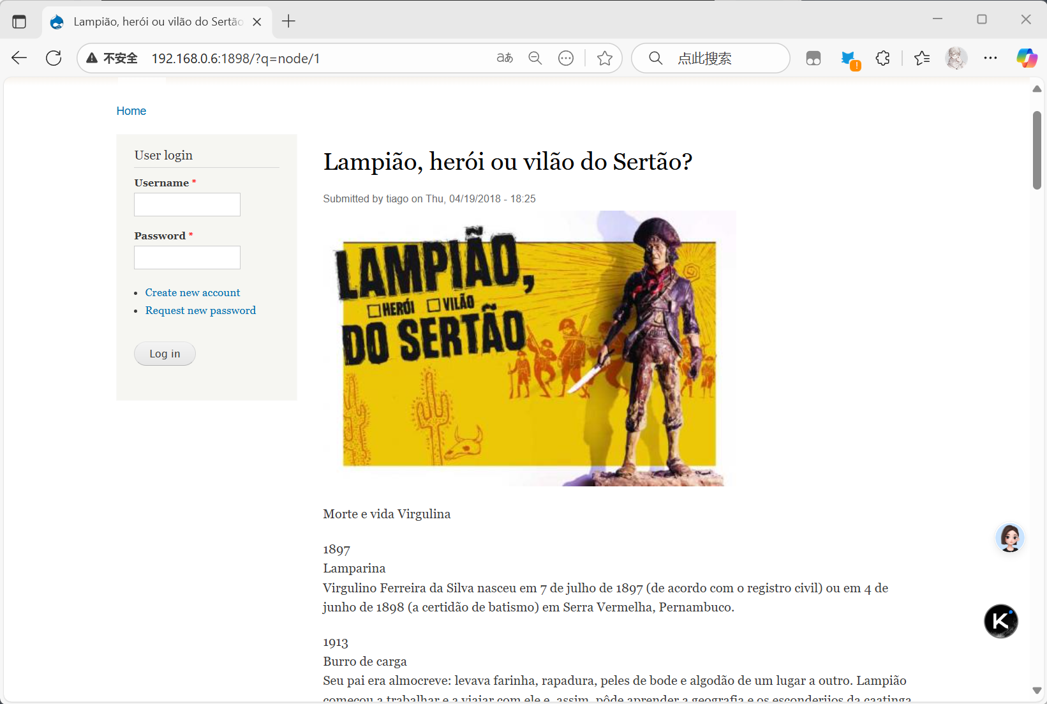Minimize the browser window
Screen dimensions: 1047x704
point(937,19)
